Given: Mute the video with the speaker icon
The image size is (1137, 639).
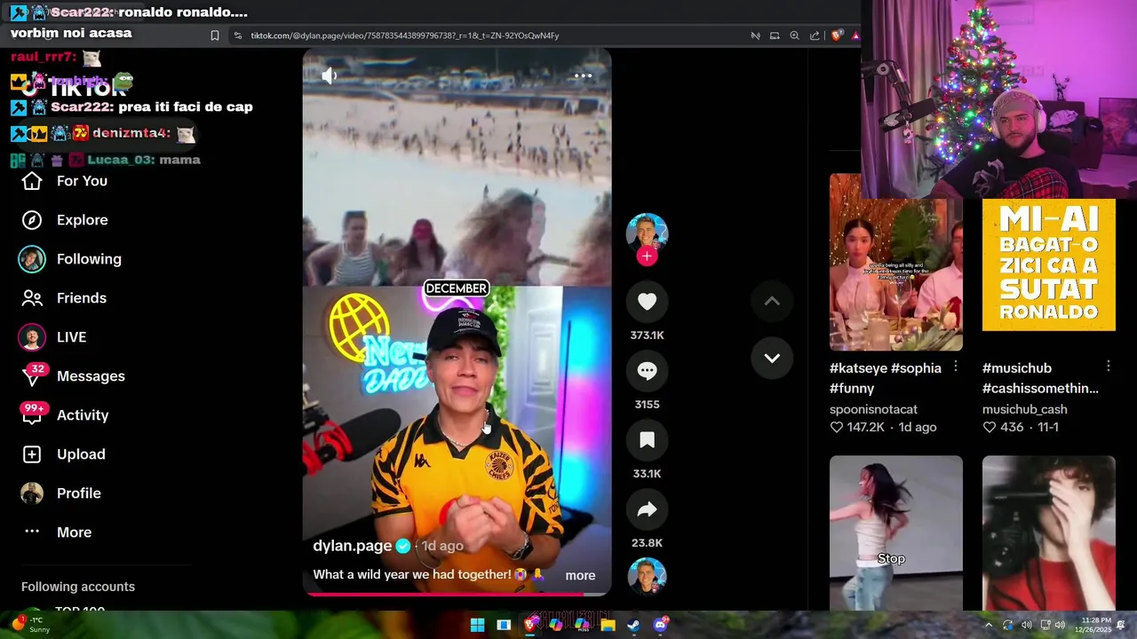Looking at the screenshot, I should pos(330,76).
